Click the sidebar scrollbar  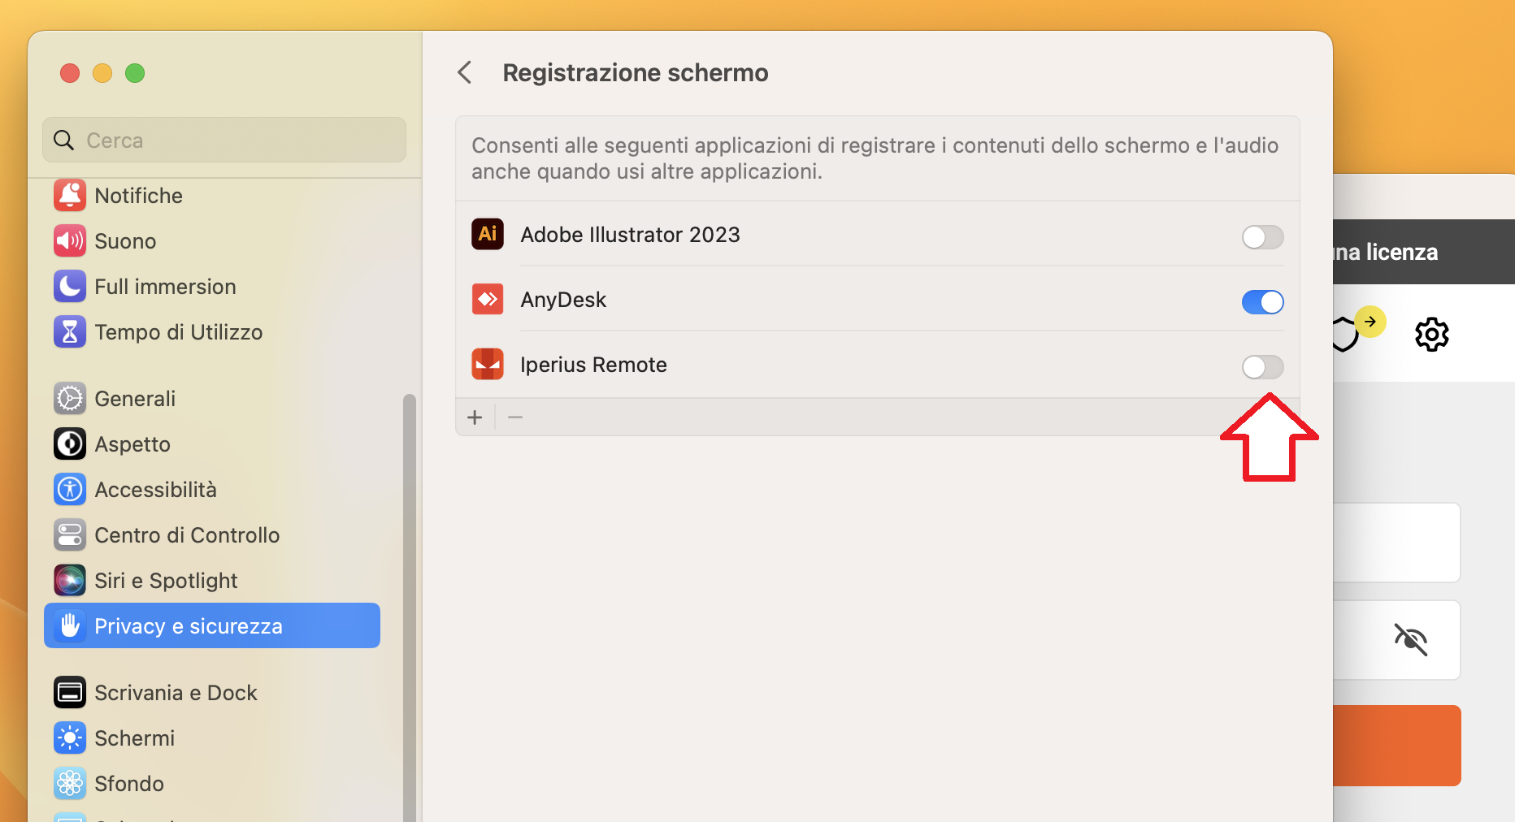click(410, 608)
